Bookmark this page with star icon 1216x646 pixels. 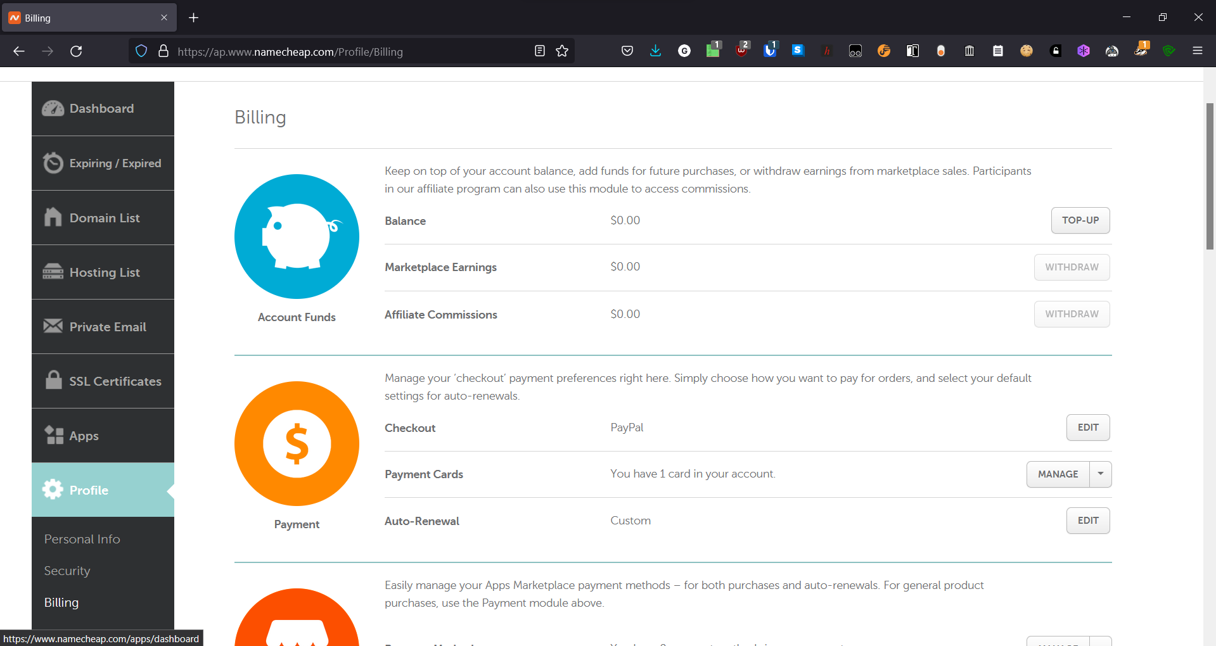(x=562, y=51)
